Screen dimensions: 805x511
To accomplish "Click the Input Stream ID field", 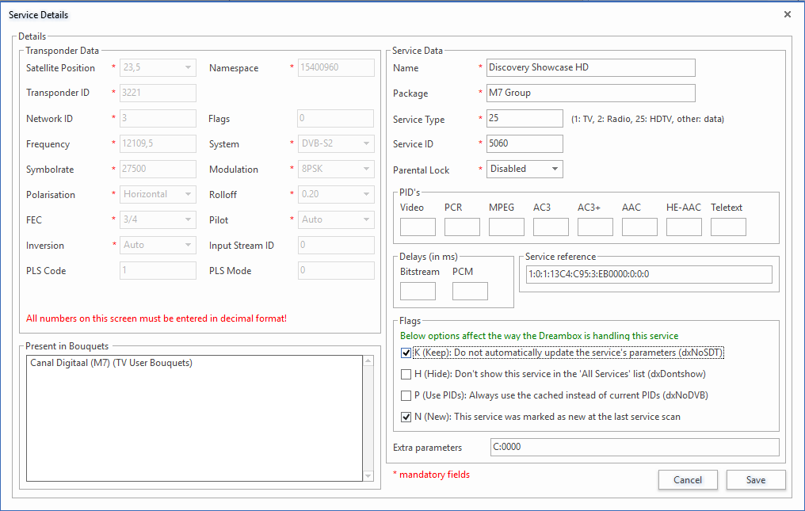I will point(336,245).
